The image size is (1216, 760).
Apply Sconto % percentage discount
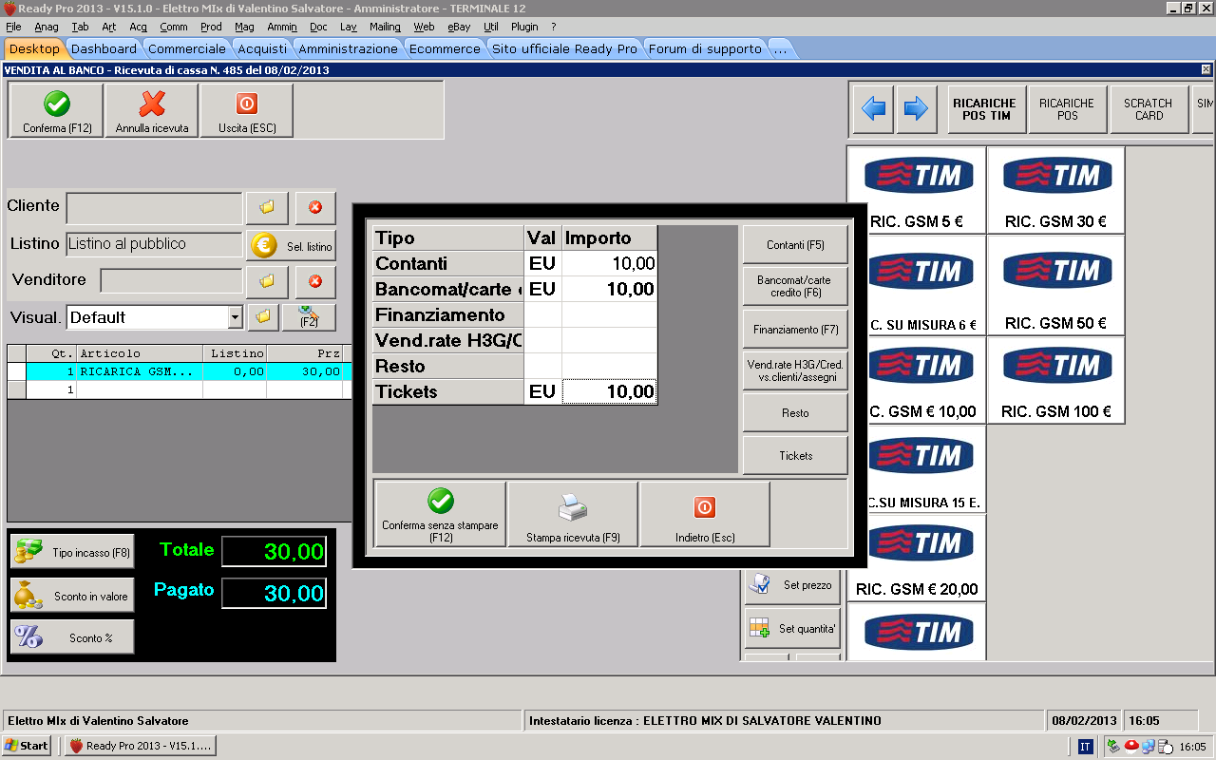pos(72,637)
